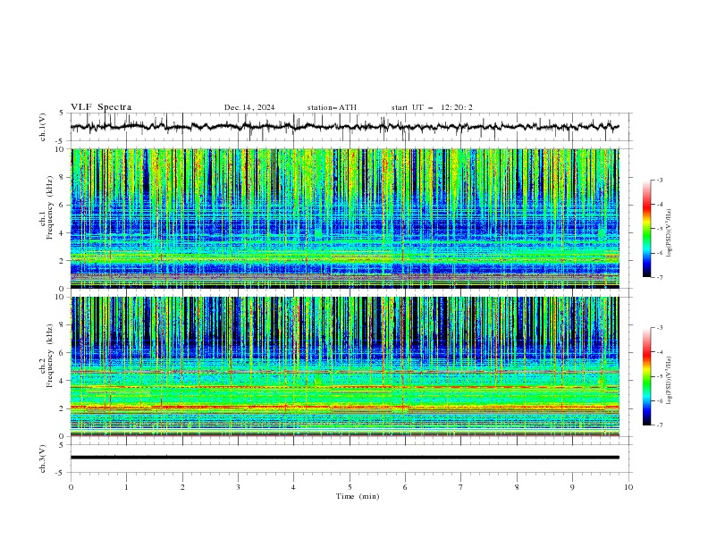
Task: Click the 'ch.1(V)' waveform axis label
Action: pos(43,127)
